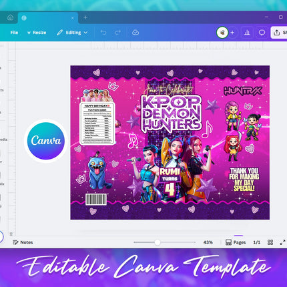The height and width of the screenshot is (287, 287).
Task: Enter fullscreen with expand arrows icon
Action: 282,242
